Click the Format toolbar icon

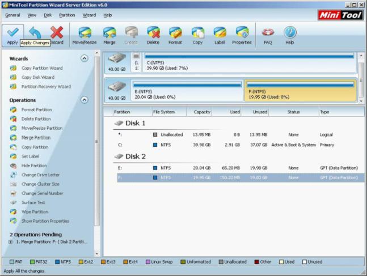click(175, 33)
